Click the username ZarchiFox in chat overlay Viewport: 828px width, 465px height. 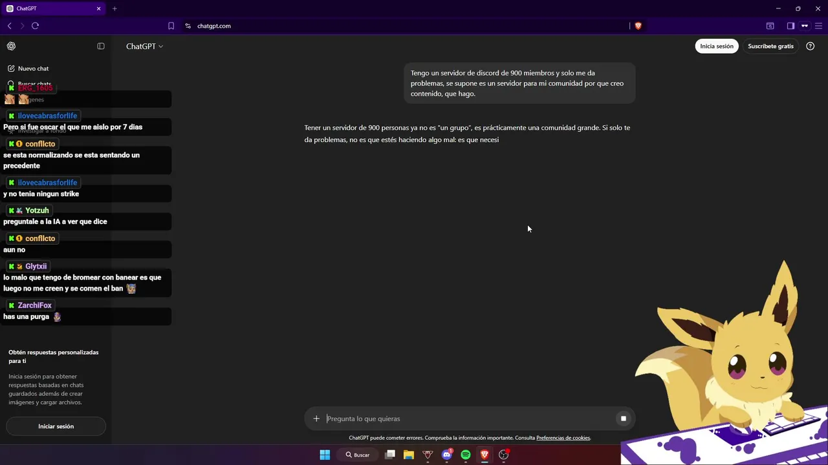[35, 305]
